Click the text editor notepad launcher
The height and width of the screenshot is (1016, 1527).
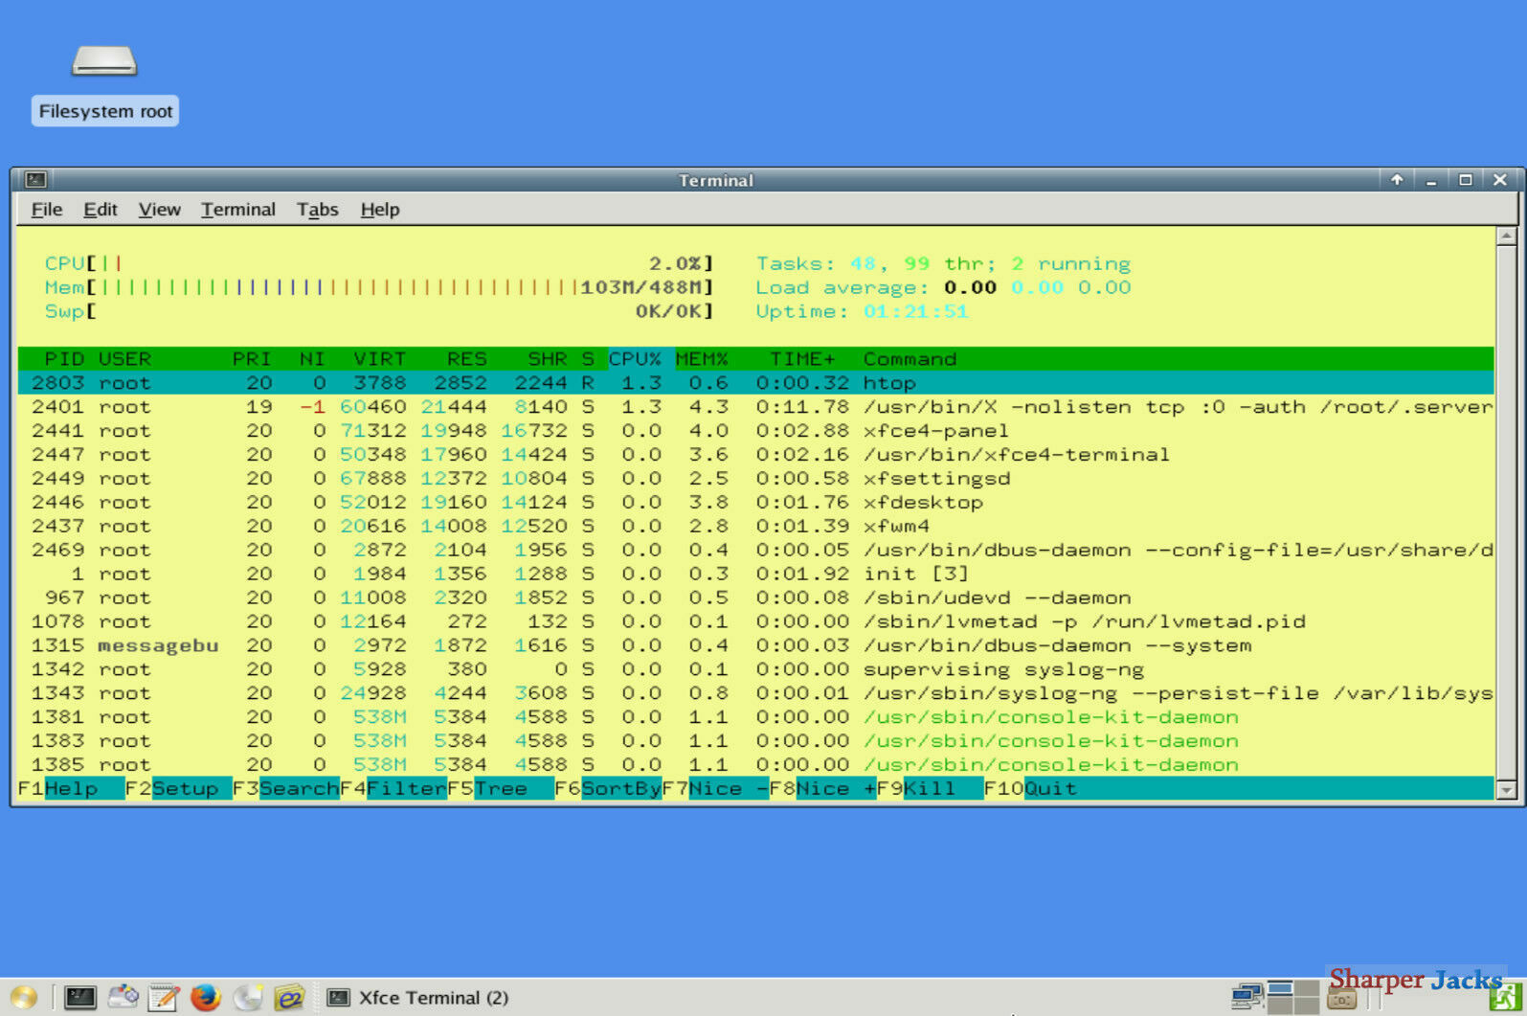pyautogui.click(x=164, y=998)
